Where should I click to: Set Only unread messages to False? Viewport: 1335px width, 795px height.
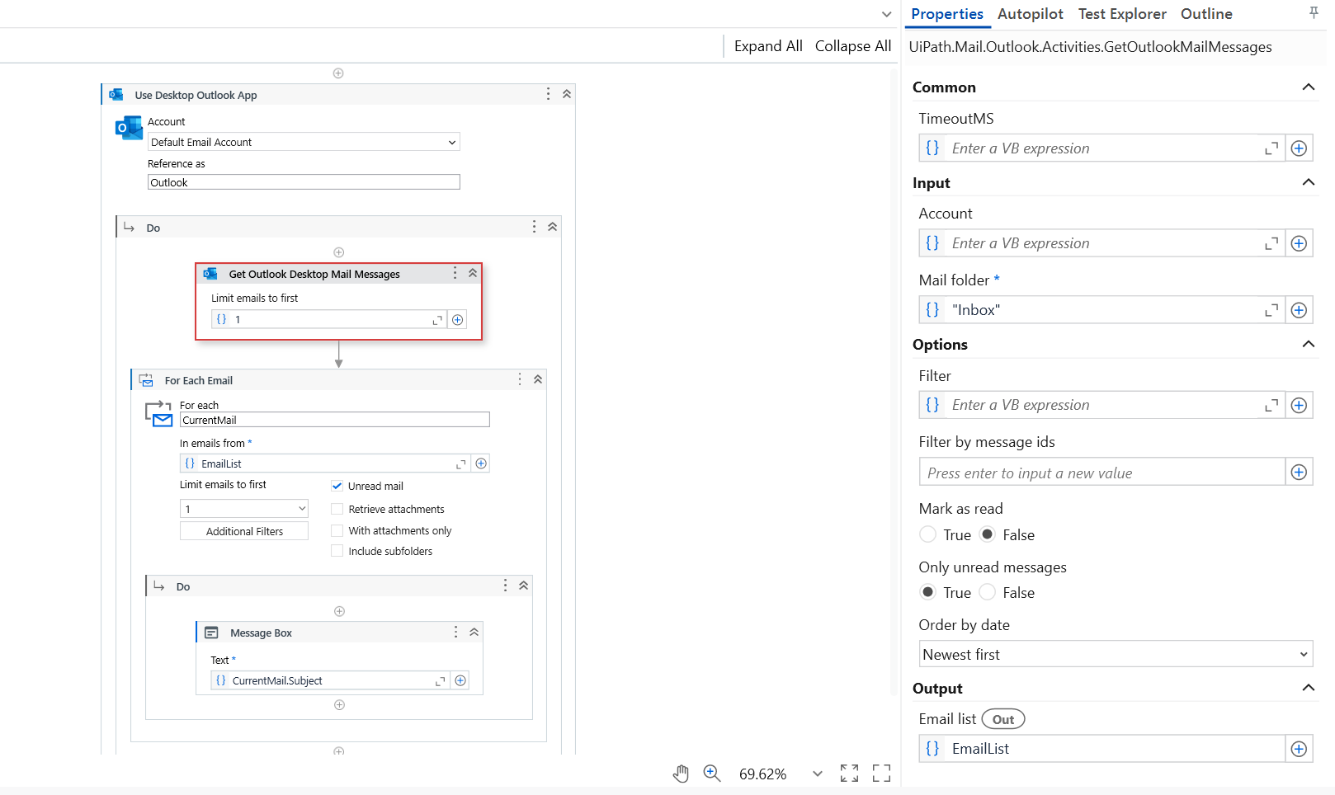click(x=988, y=592)
